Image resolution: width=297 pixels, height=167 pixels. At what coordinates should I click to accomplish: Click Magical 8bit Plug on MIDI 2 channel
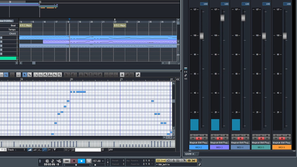pos(199,143)
